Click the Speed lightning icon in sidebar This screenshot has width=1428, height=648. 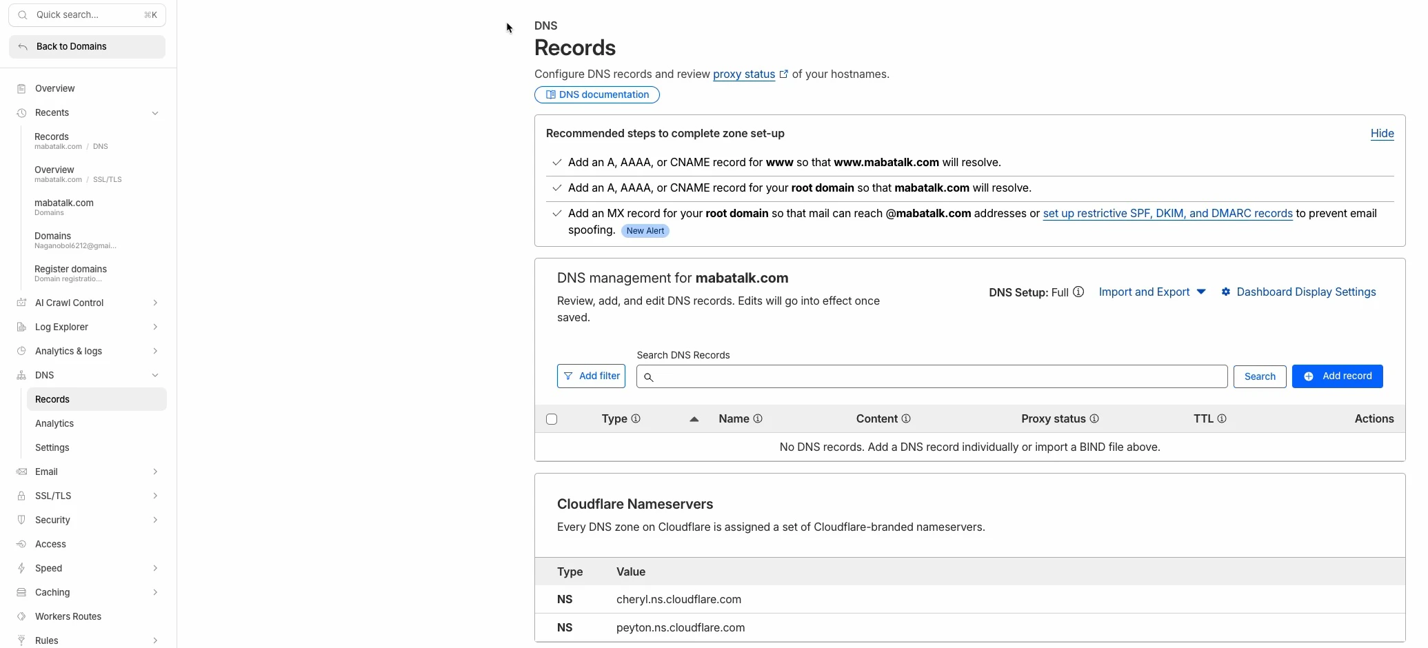21,568
